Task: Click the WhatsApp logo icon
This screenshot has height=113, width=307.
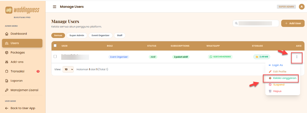Action: [211, 57]
